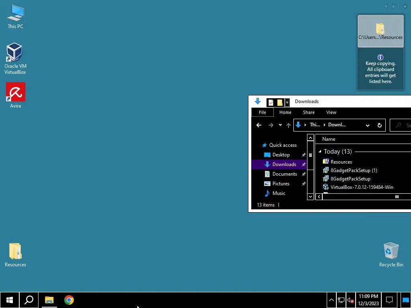Switch to the Share ribbon tab
411x308 pixels.
(x=309, y=112)
